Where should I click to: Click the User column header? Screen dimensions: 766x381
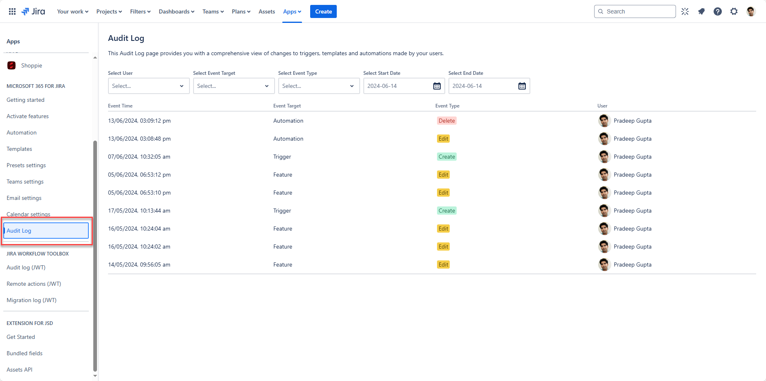pyautogui.click(x=602, y=106)
